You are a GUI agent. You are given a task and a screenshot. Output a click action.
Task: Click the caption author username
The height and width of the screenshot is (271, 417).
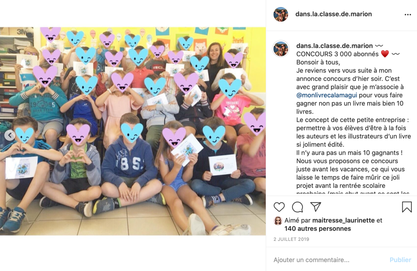tap(335, 46)
